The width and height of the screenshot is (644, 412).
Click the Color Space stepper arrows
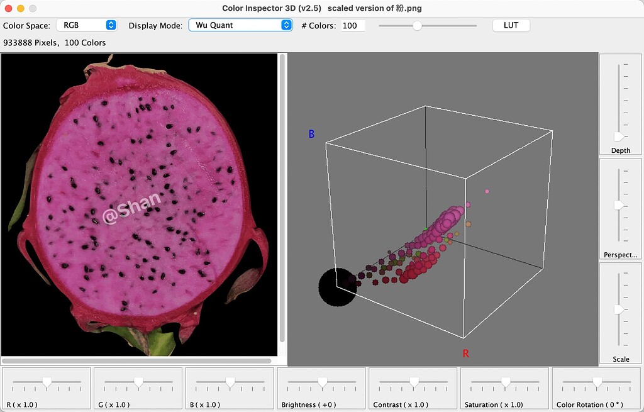click(110, 25)
